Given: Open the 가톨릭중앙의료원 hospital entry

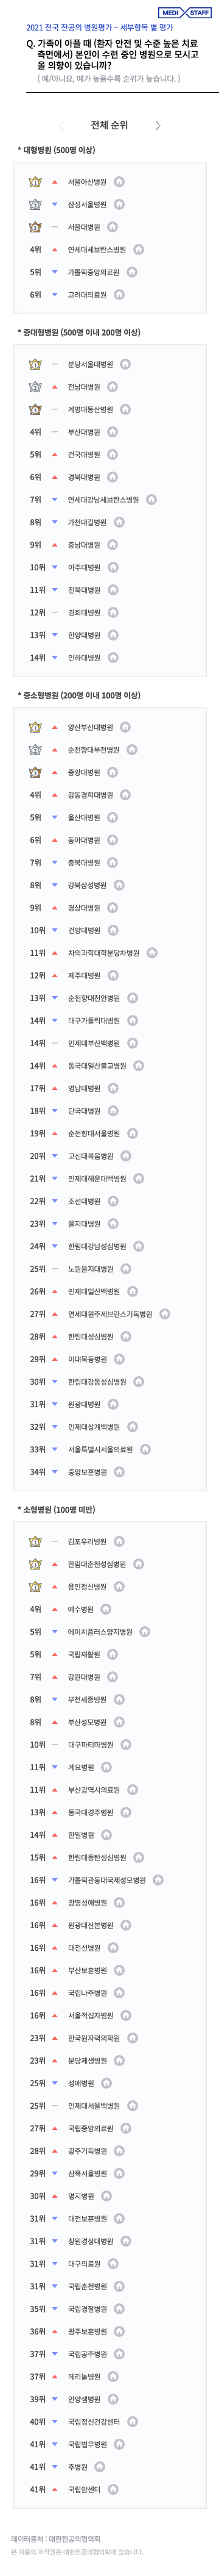Looking at the screenshot, I should coord(94,272).
